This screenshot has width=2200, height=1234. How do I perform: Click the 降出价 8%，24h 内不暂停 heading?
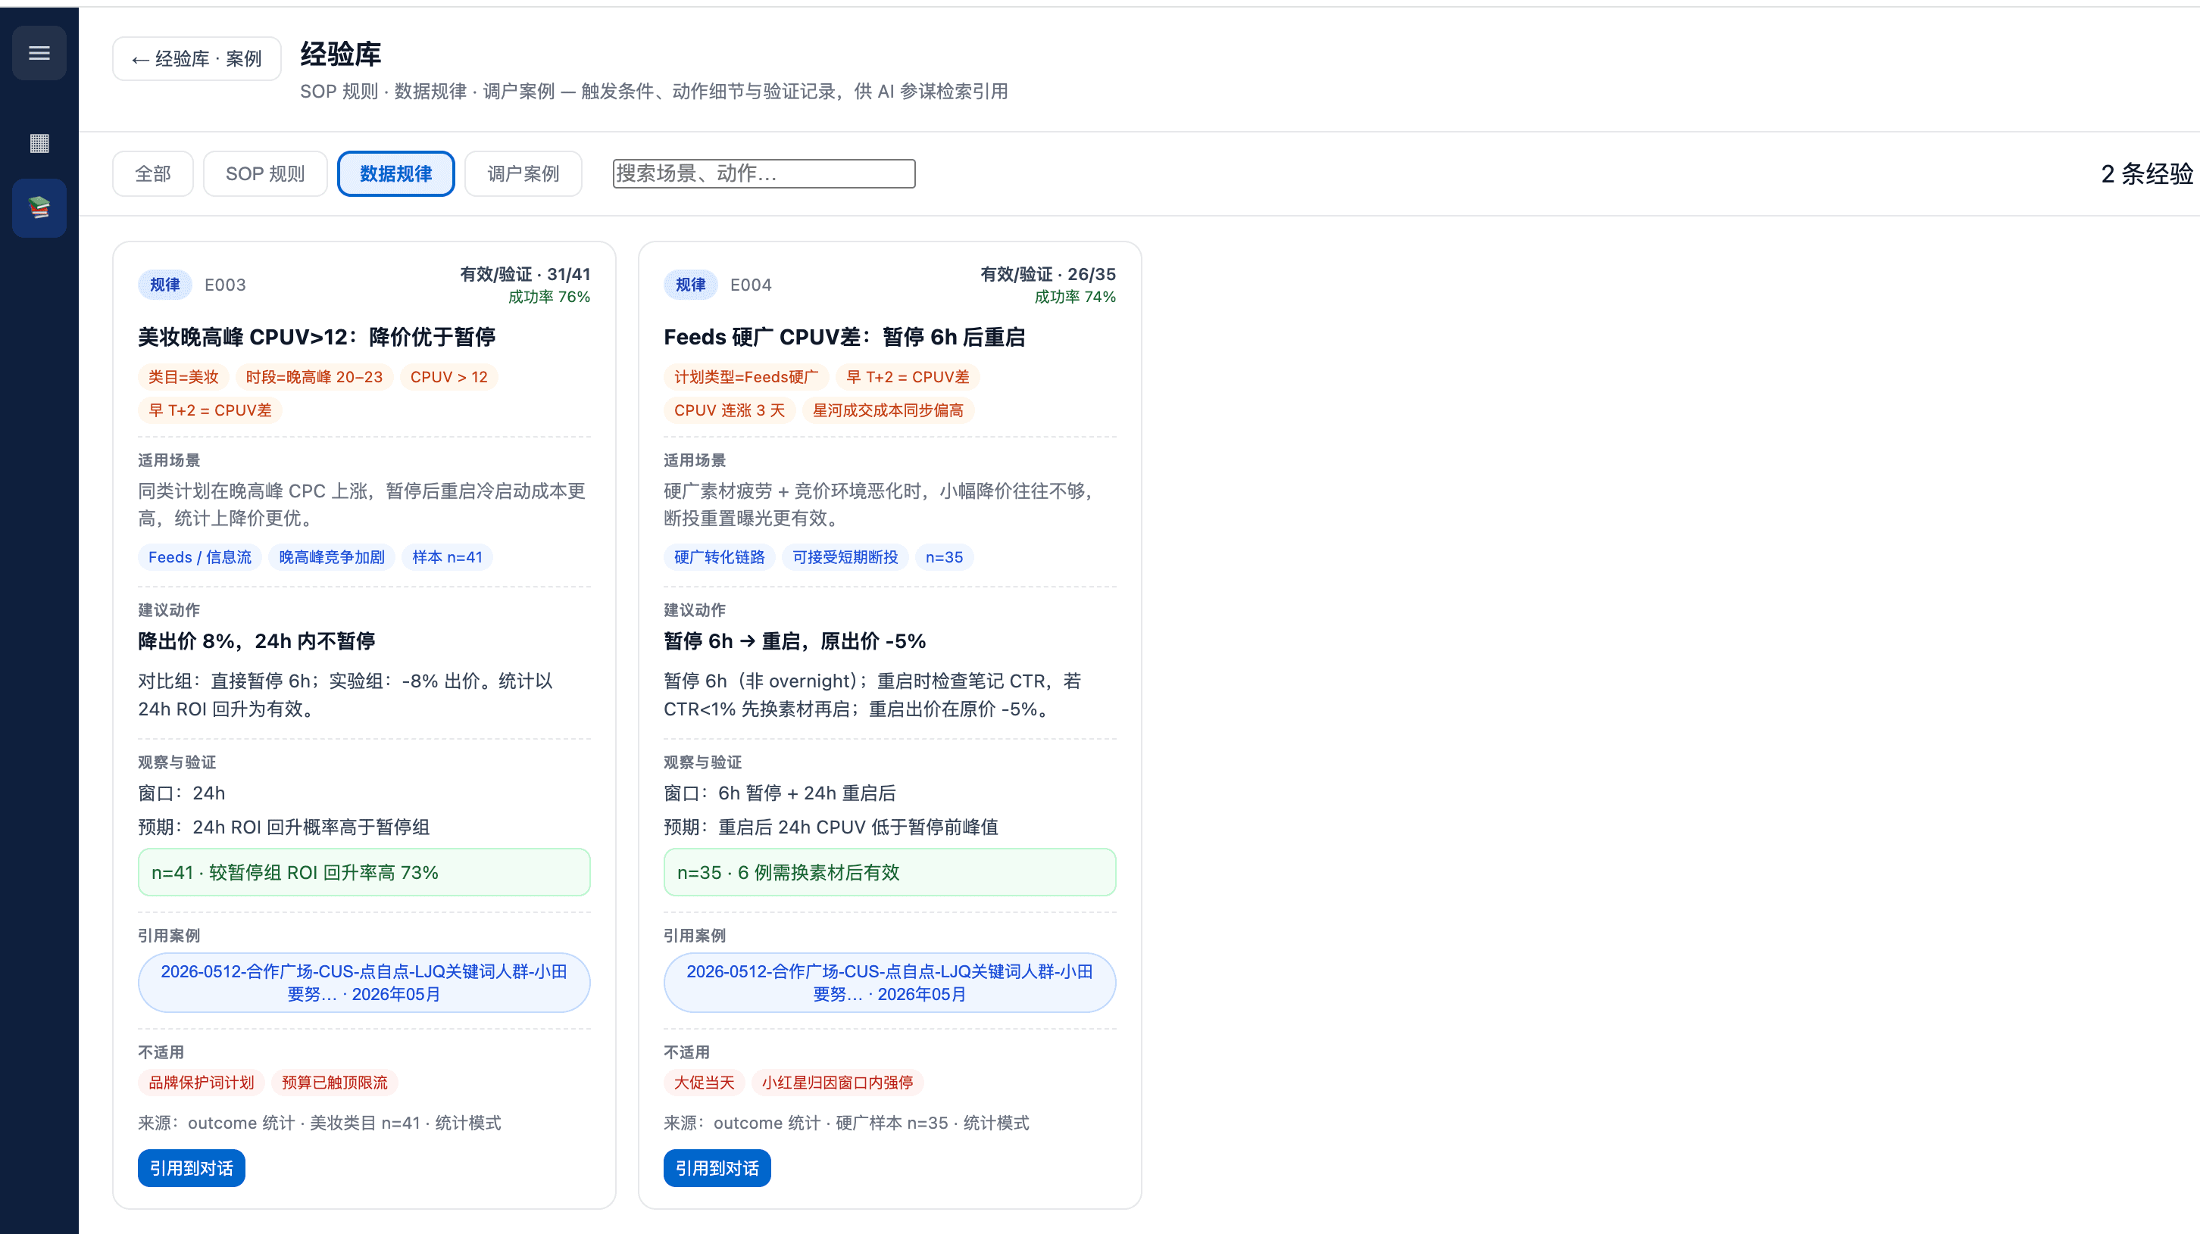point(256,642)
